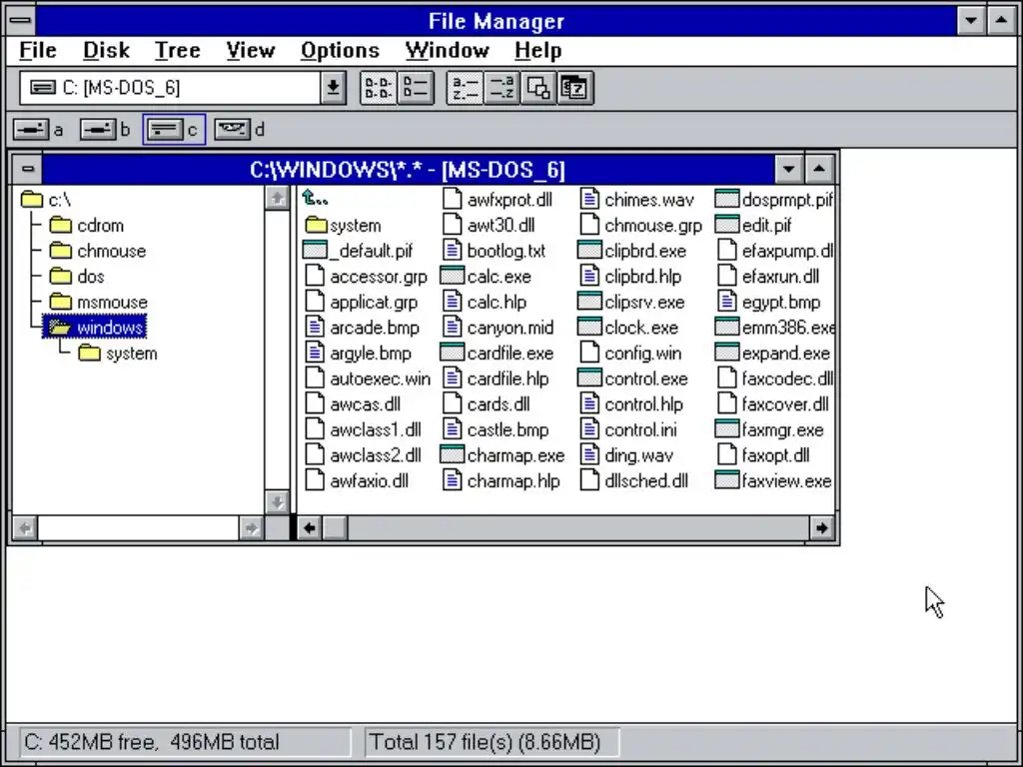1023x767 pixels.
Task: Open the Disk menu
Action: coord(106,50)
